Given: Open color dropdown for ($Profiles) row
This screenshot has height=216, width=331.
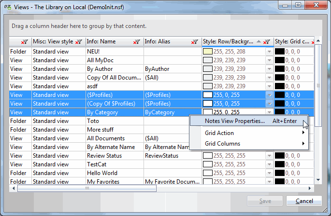Looking at the screenshot, I should click(269, 95).
